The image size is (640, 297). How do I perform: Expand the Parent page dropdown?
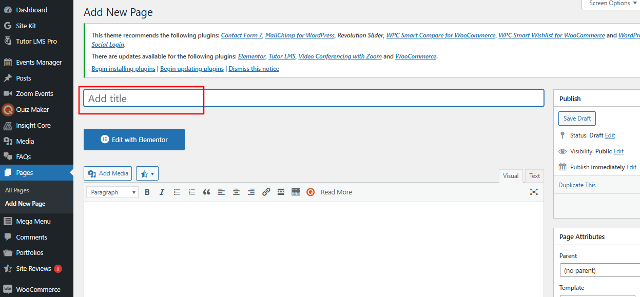599,270
